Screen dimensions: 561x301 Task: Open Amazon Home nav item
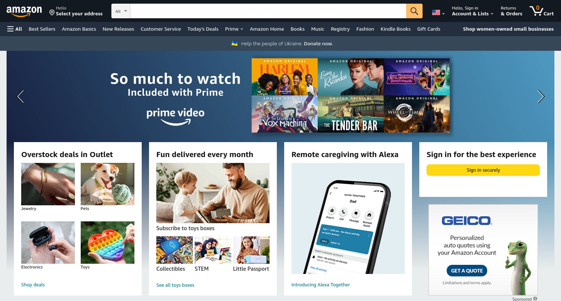[267, 29]
